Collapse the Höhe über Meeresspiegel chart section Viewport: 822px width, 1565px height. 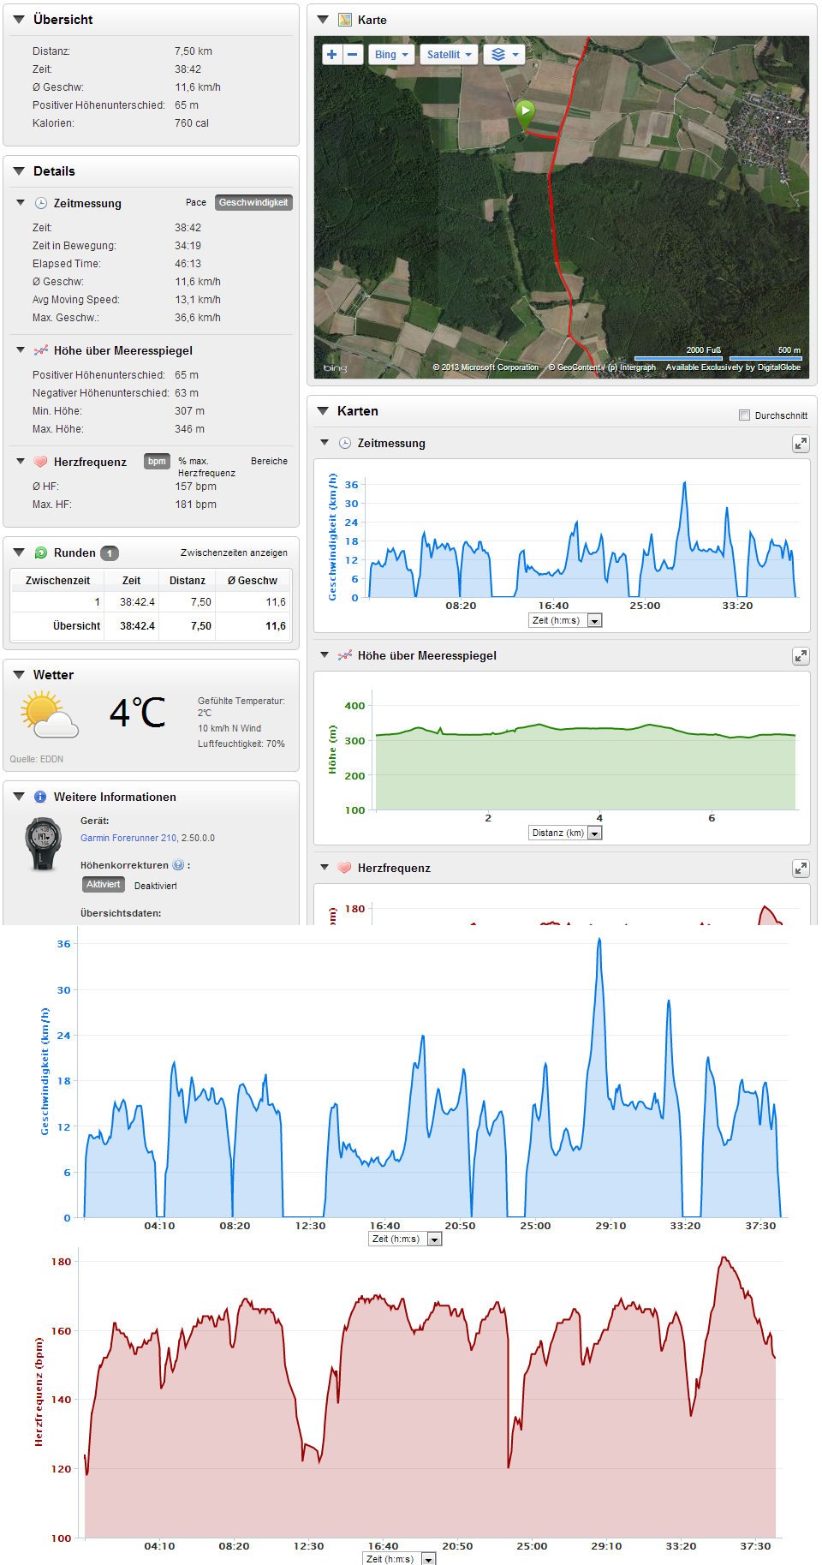(325, 655)
